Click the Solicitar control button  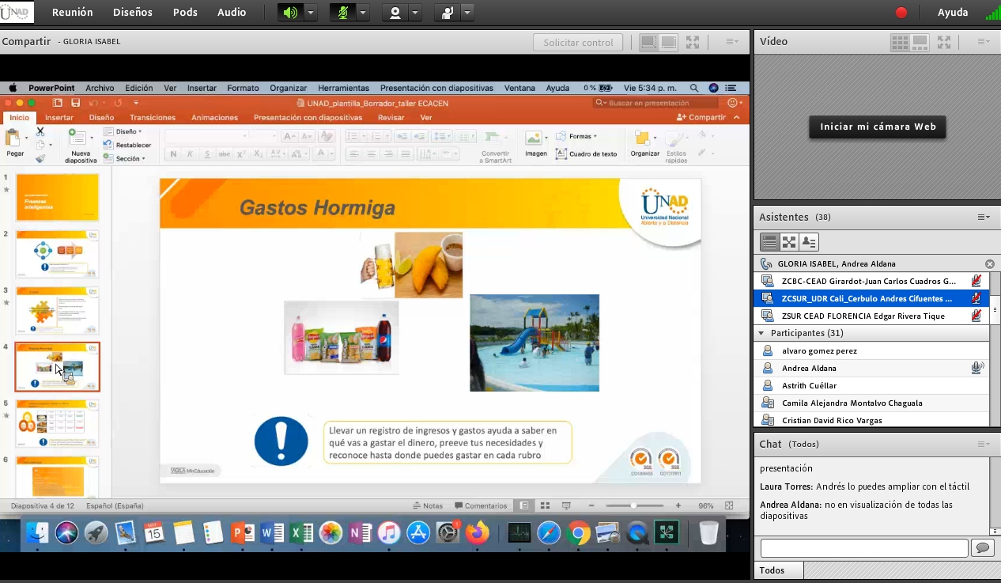[578, 43]
